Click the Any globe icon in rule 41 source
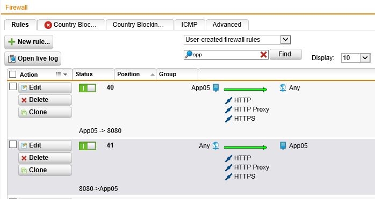Screen dimensions: 375x199 pos(216,145)
